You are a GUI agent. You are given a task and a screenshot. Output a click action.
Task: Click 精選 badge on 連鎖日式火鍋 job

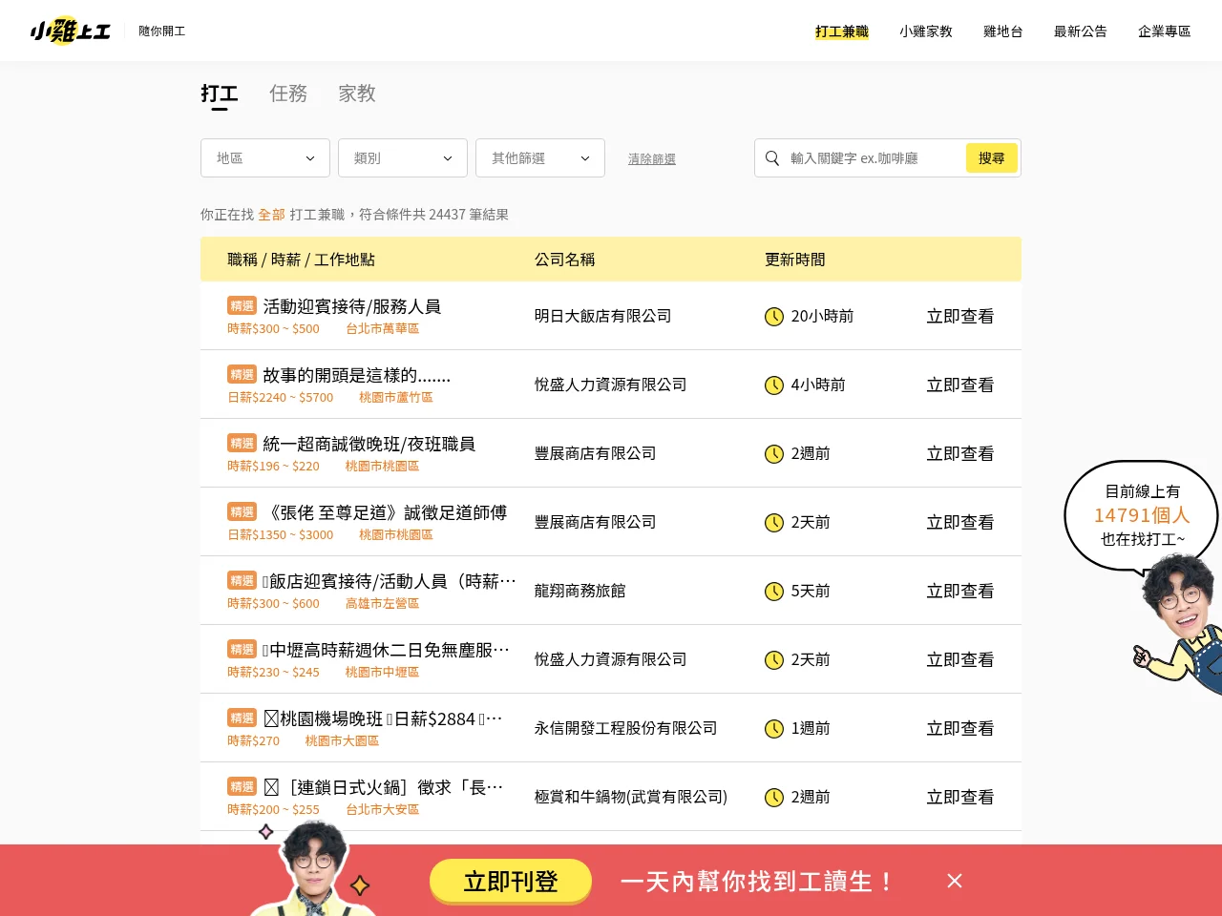[x=242, y=786]
